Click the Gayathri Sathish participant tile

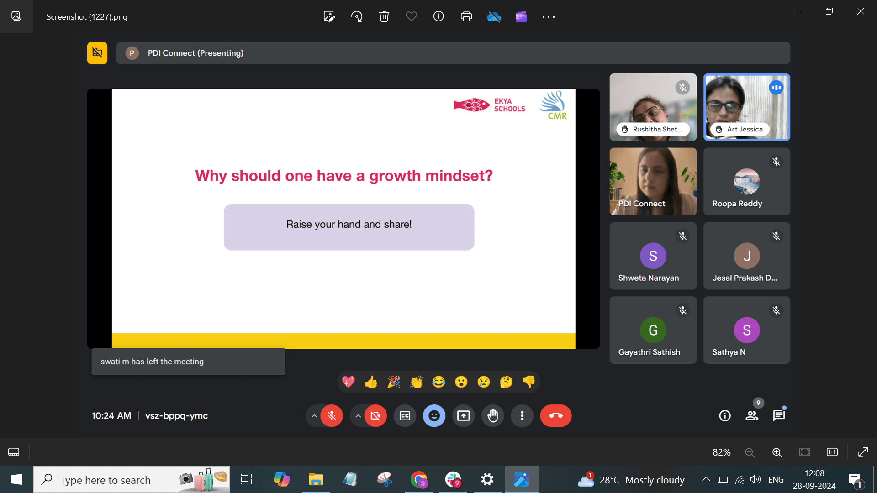653,330
